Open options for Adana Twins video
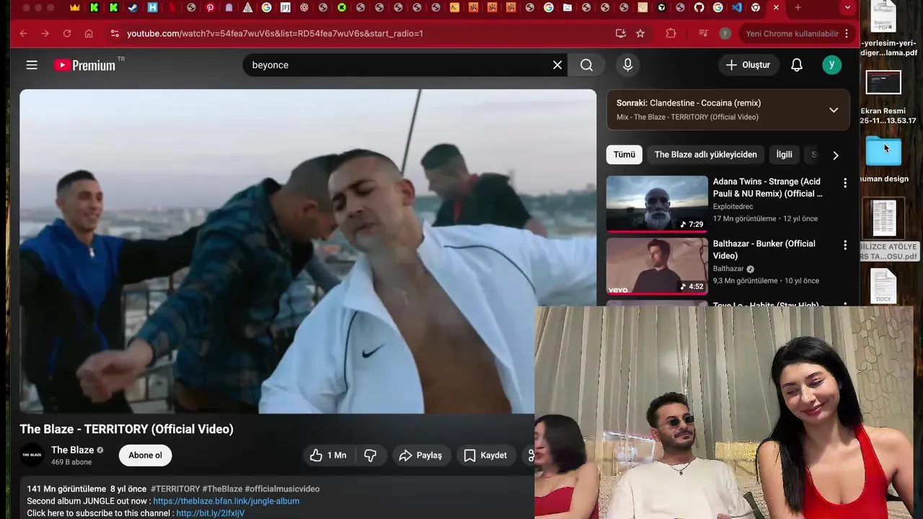Screen dimensions: 923x519 click(x=845, y=183)
